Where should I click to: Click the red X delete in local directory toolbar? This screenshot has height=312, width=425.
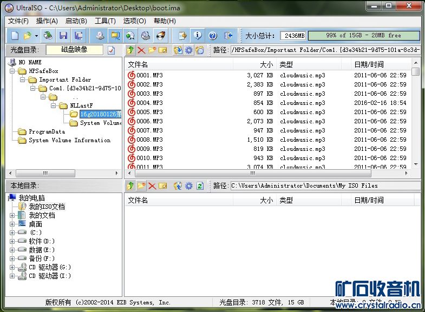coord(152,185)
